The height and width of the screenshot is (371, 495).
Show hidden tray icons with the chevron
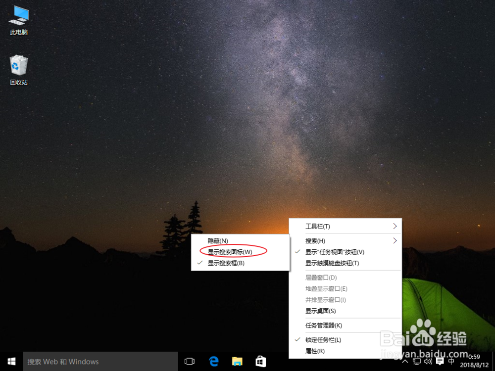[x=405, y=362]
